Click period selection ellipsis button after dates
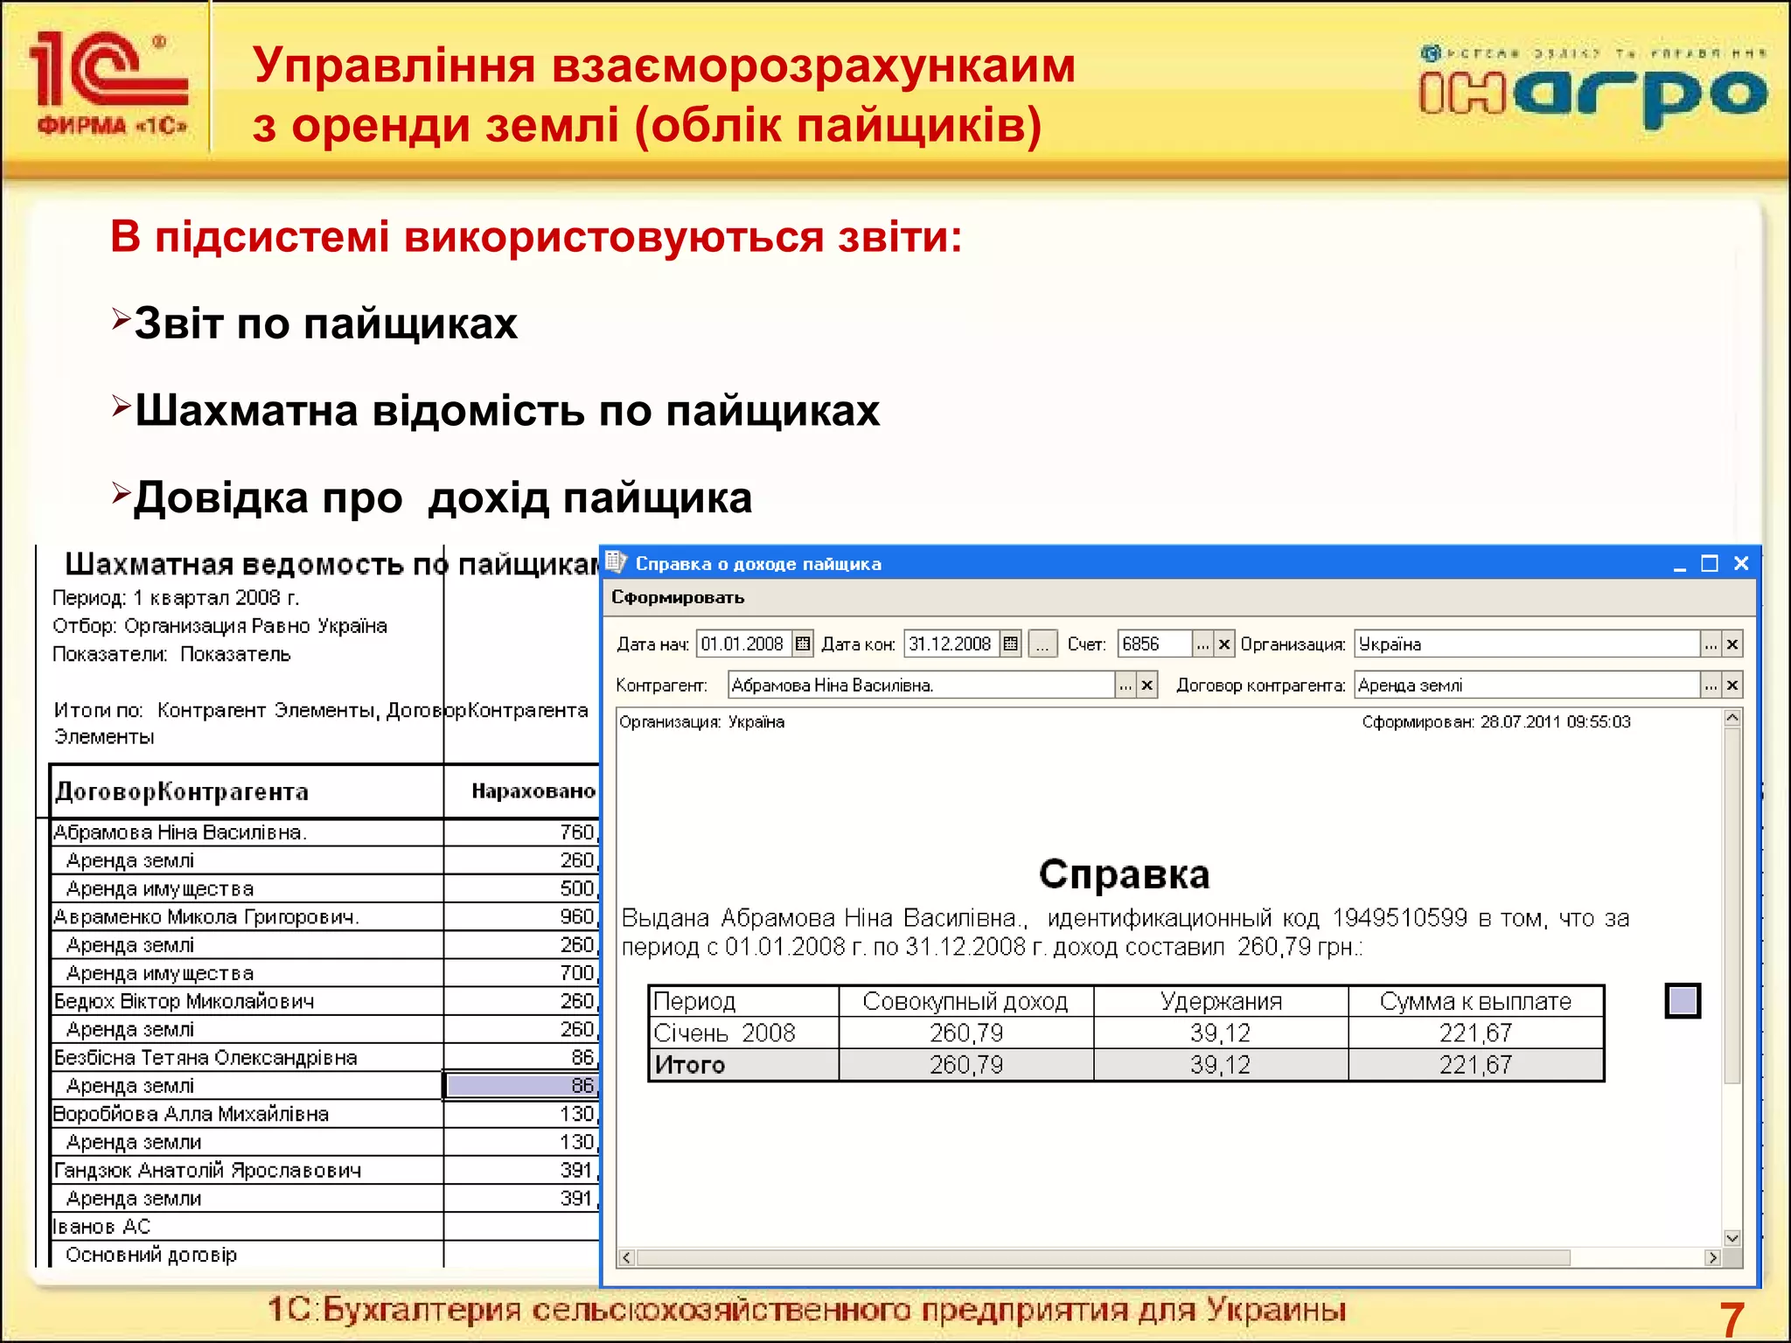Viewport: 1791px width, 1343px height. tap(1042, 644)
